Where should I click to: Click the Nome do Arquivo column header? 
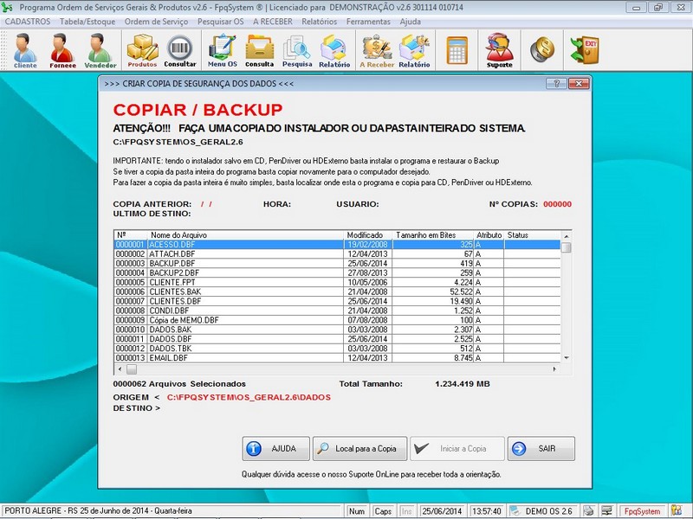pos(245,235)
